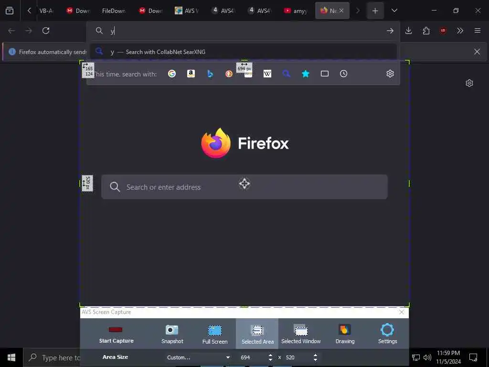Open the Extensions puzzle icon
Viewport: 489px width, 367px height.
pyautogui.click(x=426, y=31)
